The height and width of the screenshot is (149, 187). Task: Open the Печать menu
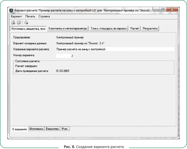pyautogui.click(x=31, y=16)
